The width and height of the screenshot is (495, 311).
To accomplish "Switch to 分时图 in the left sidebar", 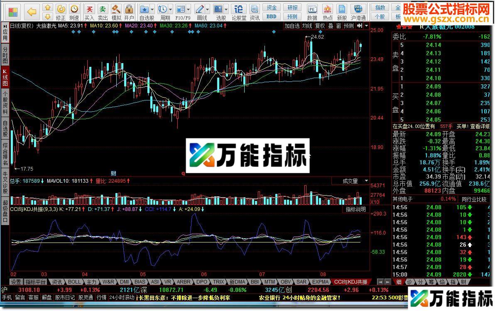I will [x=4, y=56].
